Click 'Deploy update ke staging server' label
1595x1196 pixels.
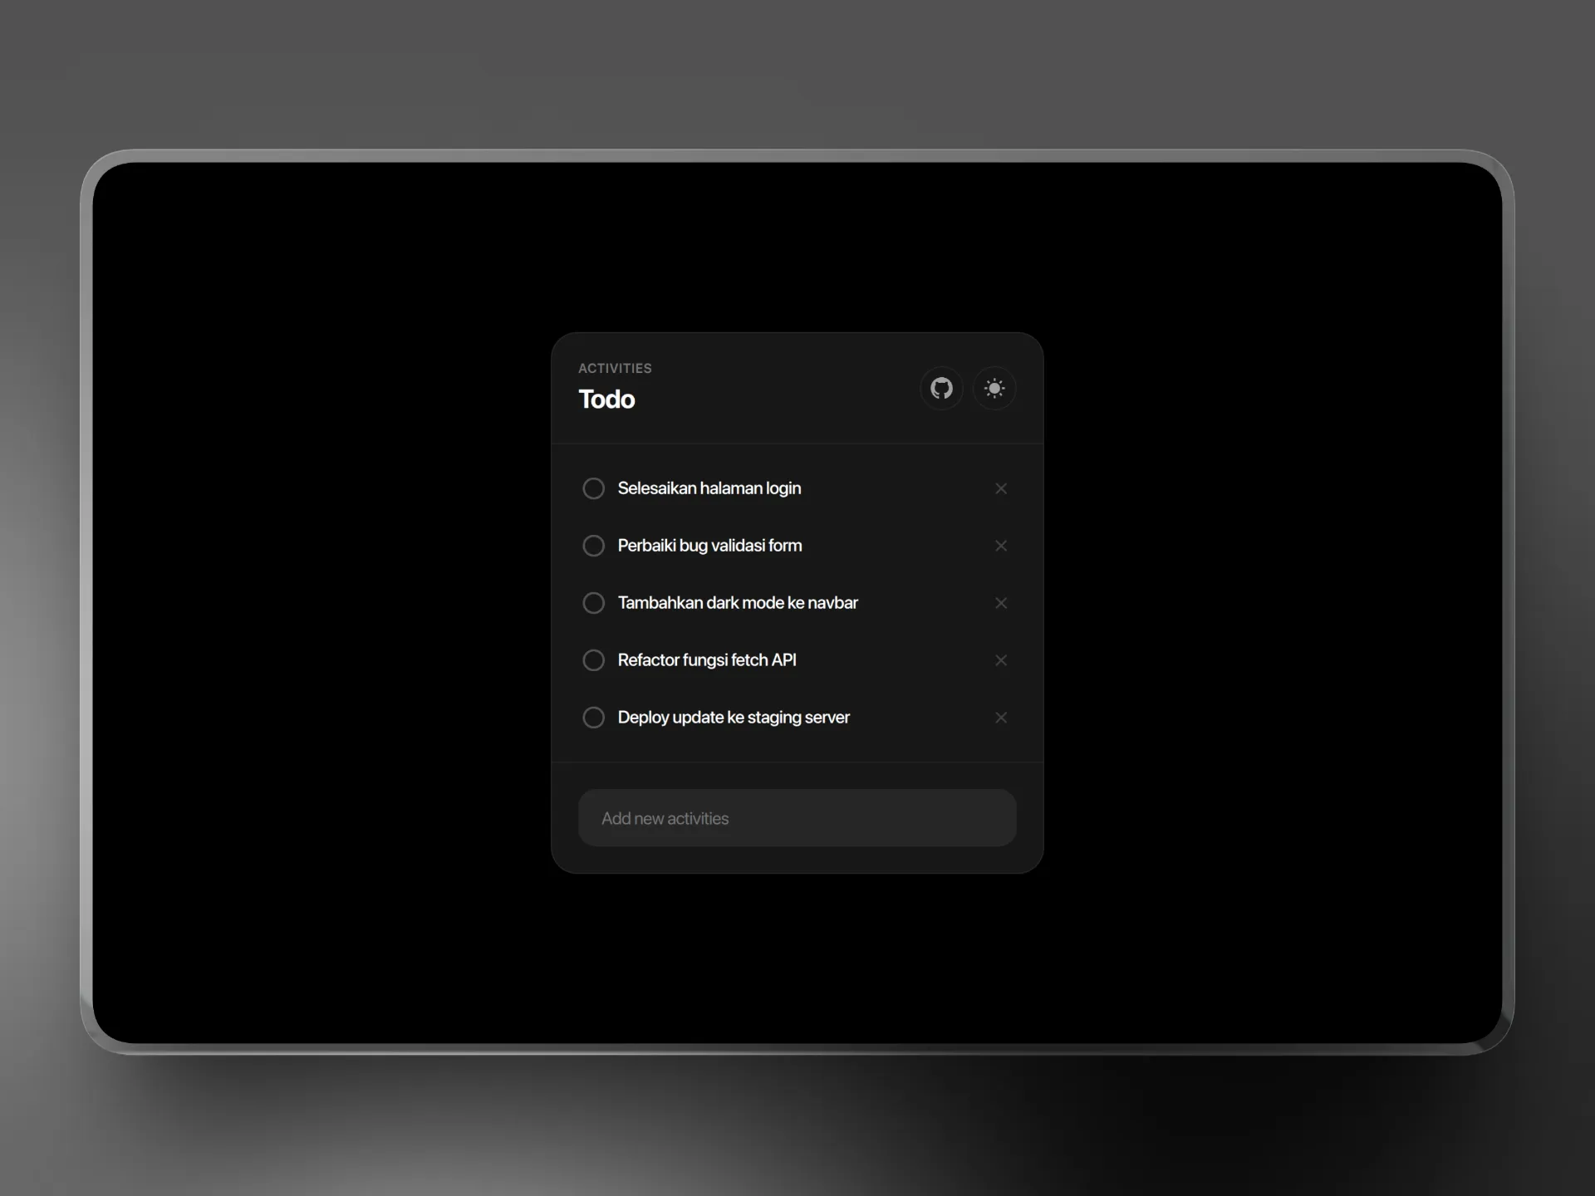733,718
